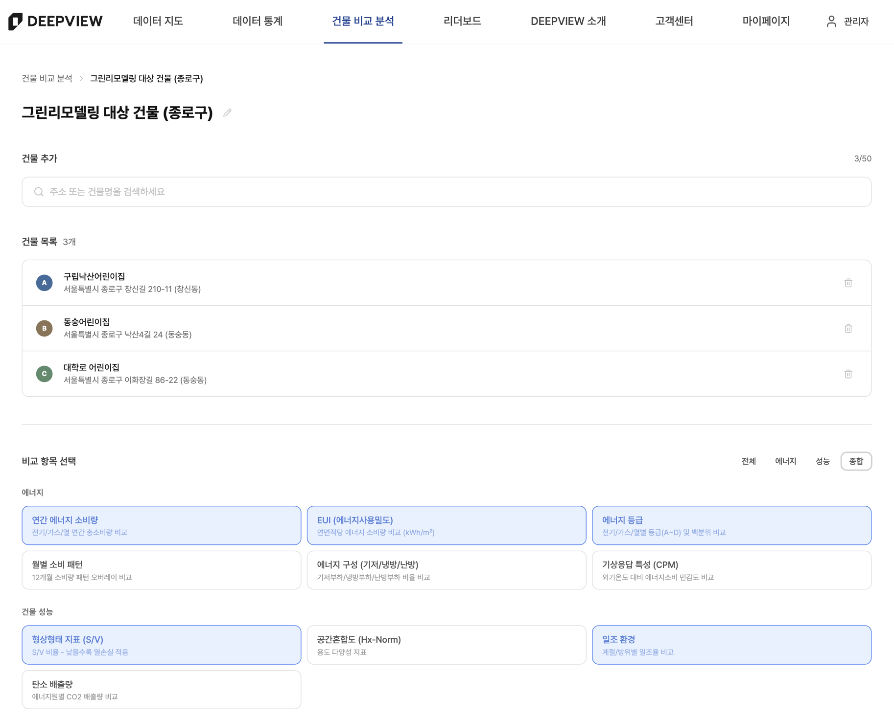Click the 대학로 어린이집 building name
Screen dimensions: 894x719
pyautogui.click(x=92, y=367)
